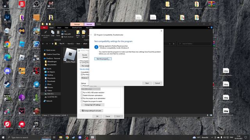Click Pin to Quick access icon

pos(46,34)
